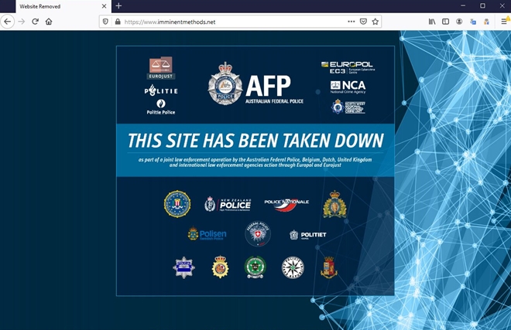This screenshot has width=511, height=330.
Task: View site security padlock details
Action: pyautogui.click(x=118, y=22)
